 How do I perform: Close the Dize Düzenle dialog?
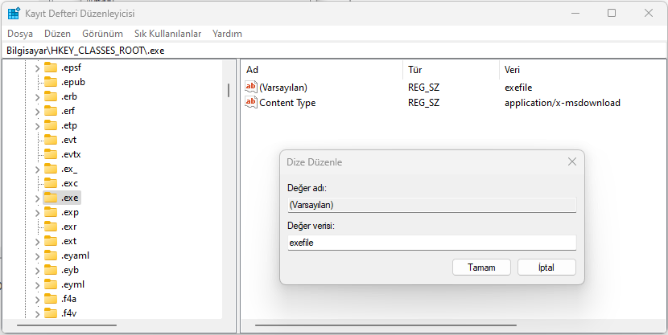click(571, 162)
